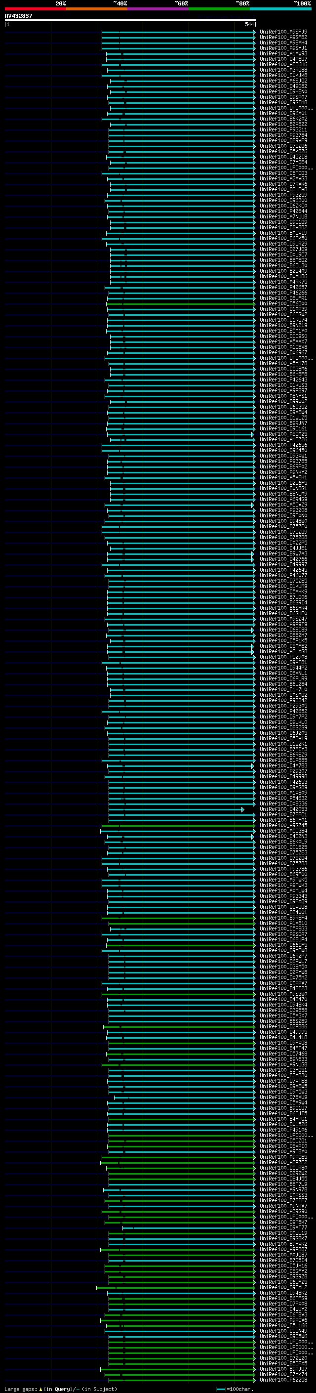Image resolution: width=316 pixels, height=1393 pixels.
Task: Select hit label UniRef100_B2A8Z2
Action: click(x=283, y=125)
